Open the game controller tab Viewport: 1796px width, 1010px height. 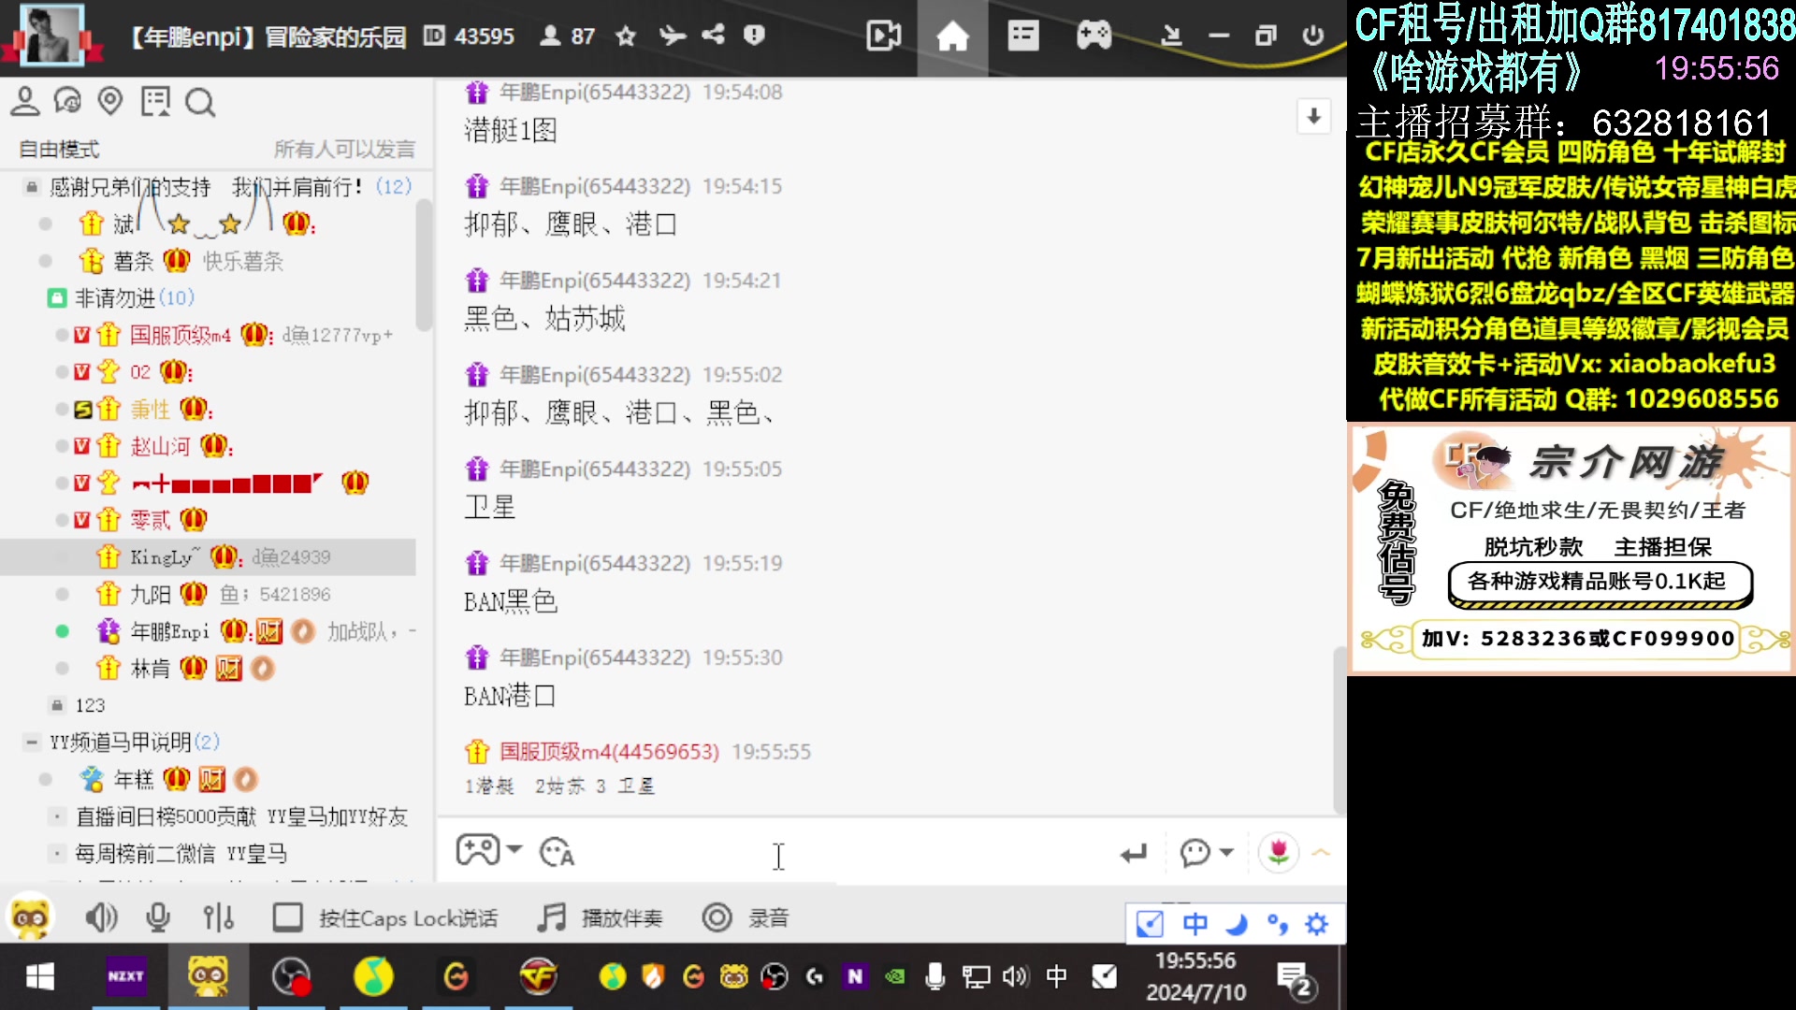1094,36
